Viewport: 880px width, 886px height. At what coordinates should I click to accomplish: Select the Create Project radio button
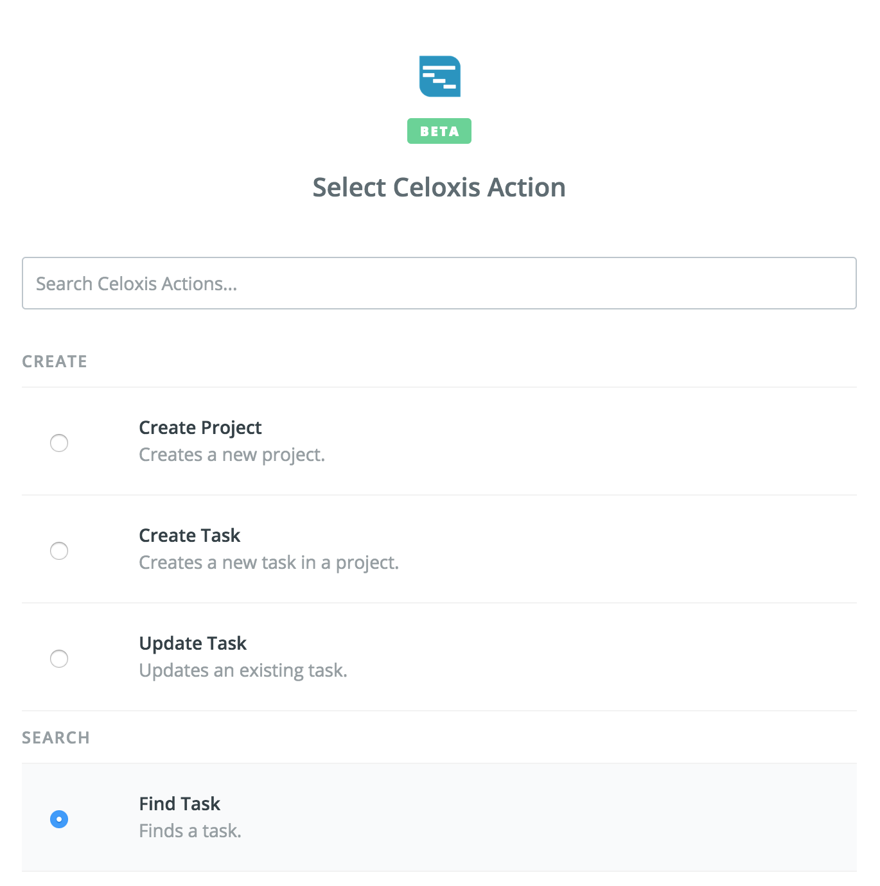click(x=59, y=443)
